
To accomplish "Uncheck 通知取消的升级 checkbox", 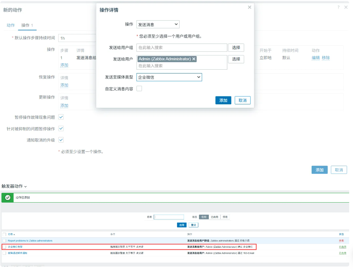I will pos(61,140).
